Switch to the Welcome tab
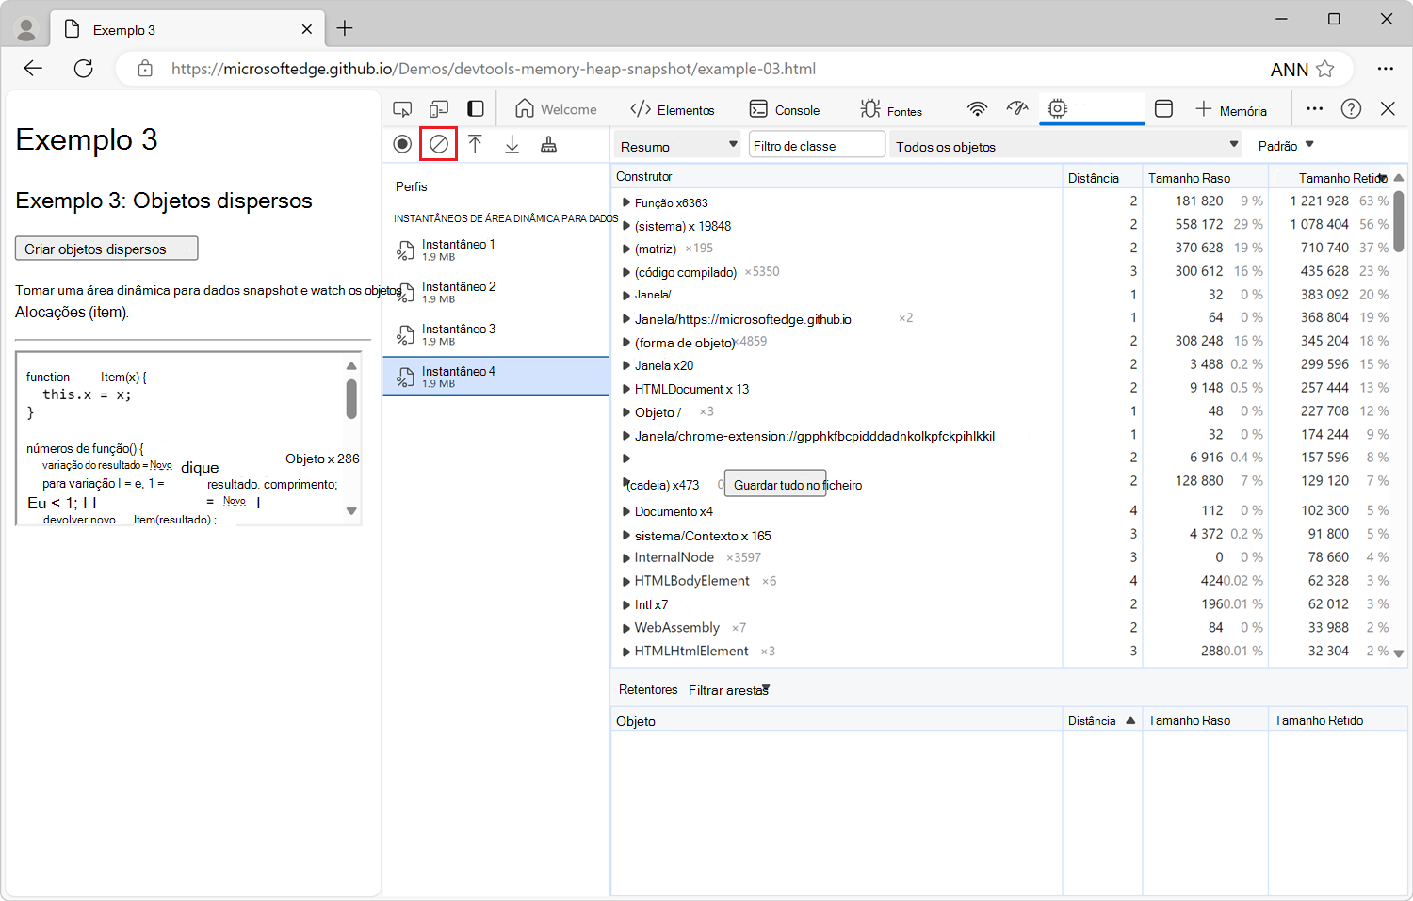This screenshot has width=1413, height=901. pyautogui.click(x=557, y=109)
